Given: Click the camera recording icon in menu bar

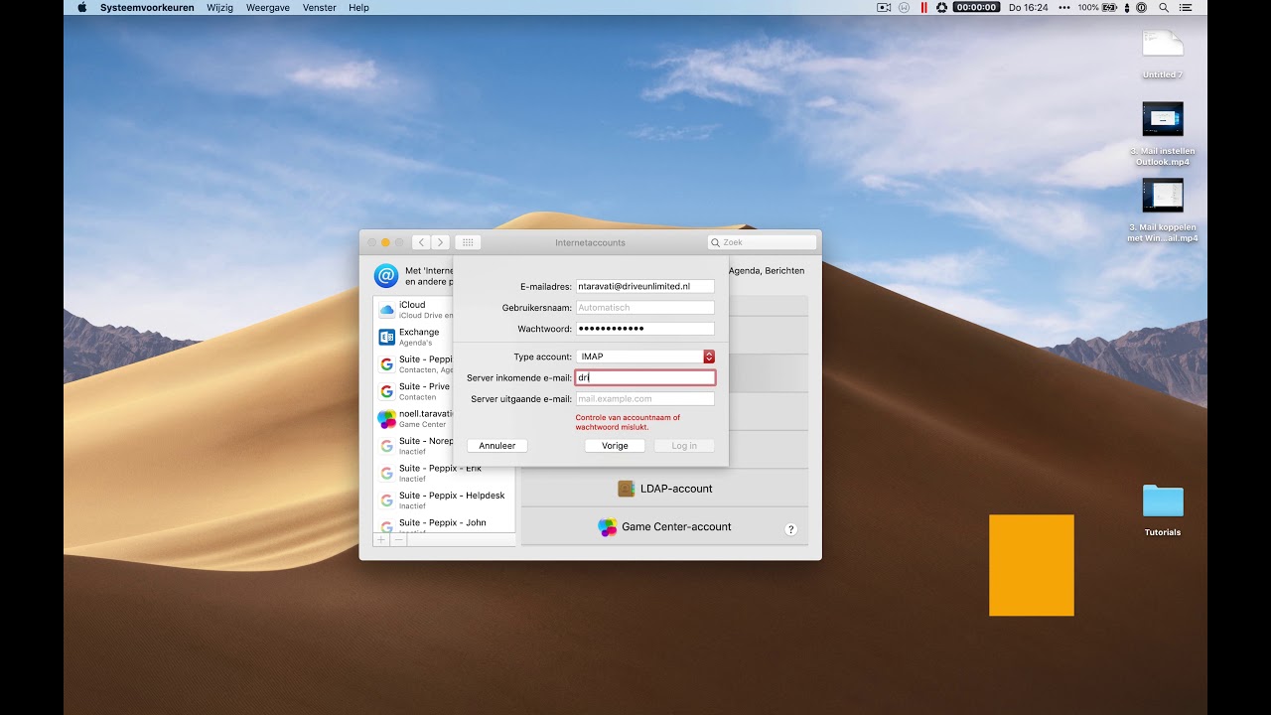Looking at the screenshot, I should [884, 7].
